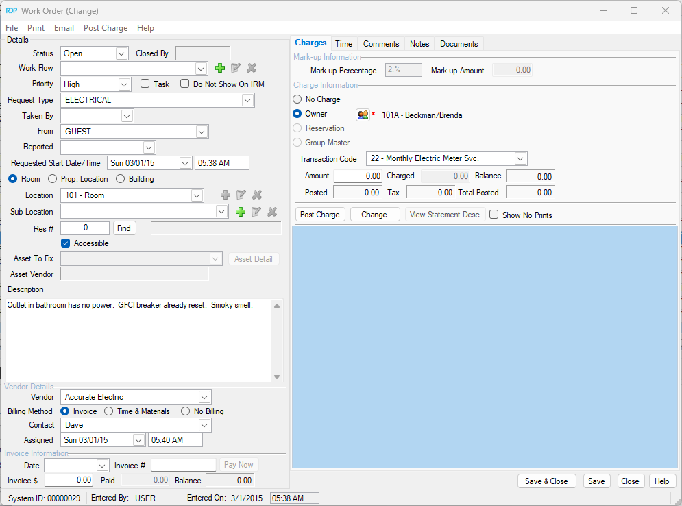Click the Post Charge button

pos(319,215)
